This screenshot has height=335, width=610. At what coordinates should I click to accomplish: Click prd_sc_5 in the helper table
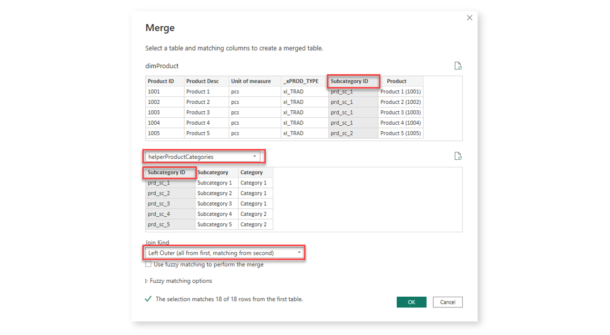pyautogui.click(x=170, y=224)
